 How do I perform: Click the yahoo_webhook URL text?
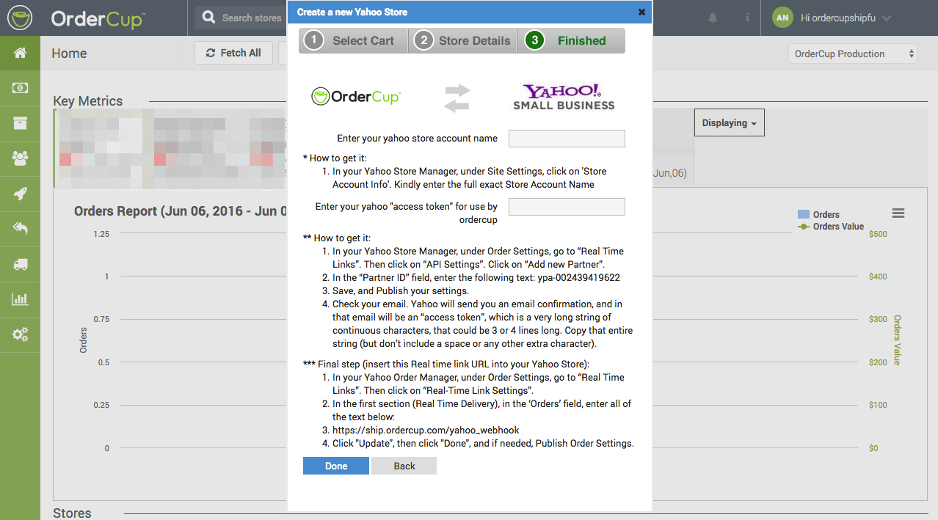pyautogui.click(x=426, y=431)
